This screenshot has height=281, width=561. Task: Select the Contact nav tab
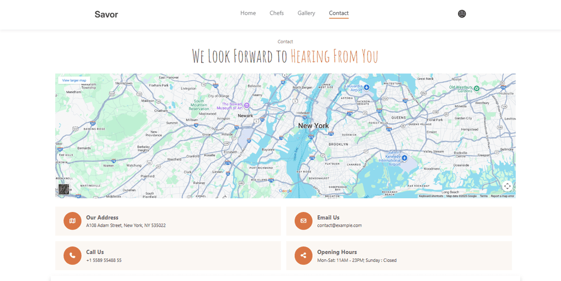point(339,13)
